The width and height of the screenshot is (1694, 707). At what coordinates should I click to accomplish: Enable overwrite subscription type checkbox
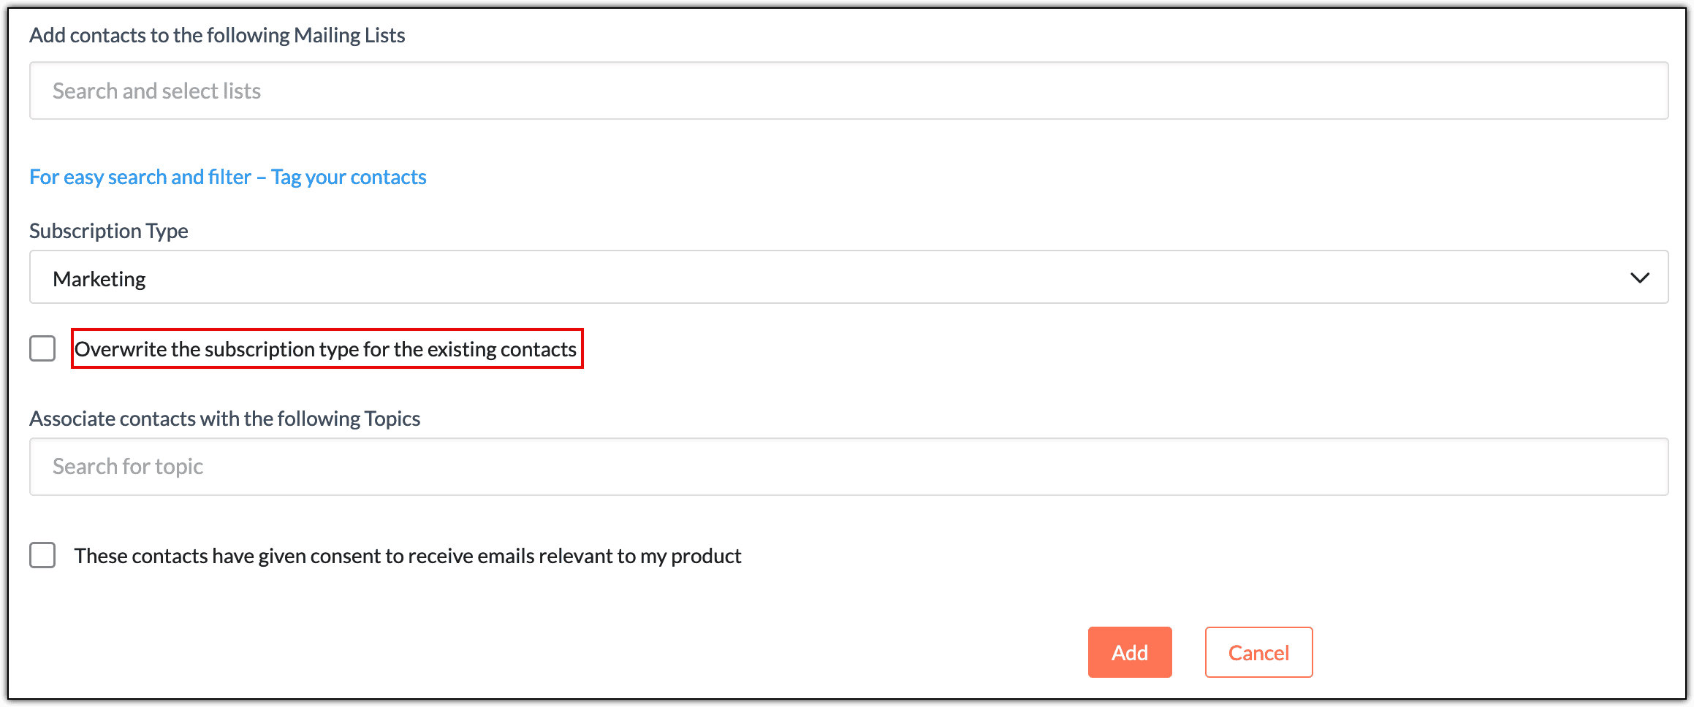pos(42,348)
